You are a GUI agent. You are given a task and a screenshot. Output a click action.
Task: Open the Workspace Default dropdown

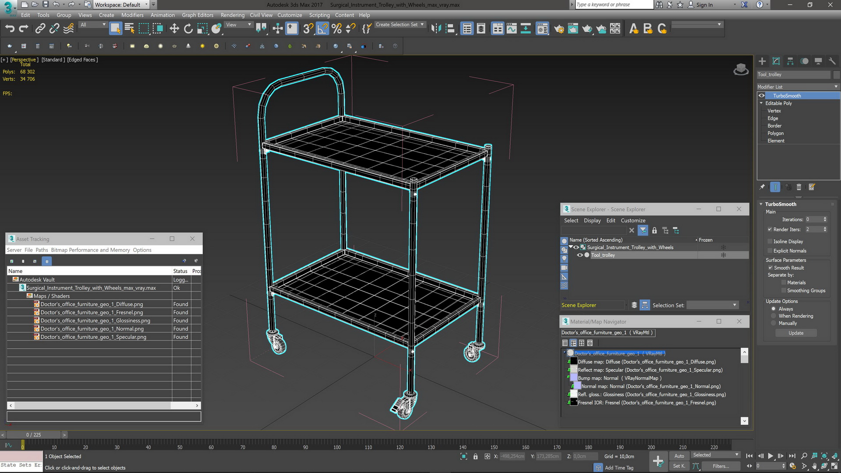pos(122,5)
